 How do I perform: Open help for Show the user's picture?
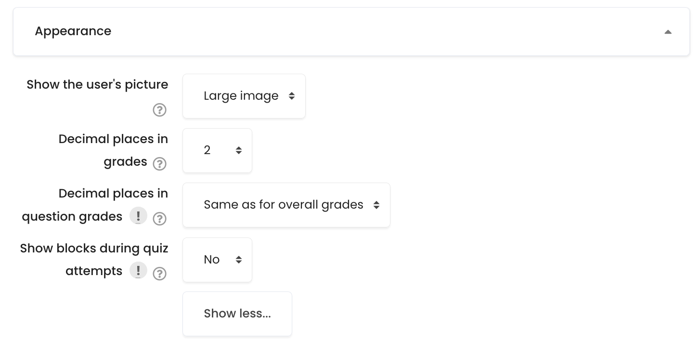159,110
